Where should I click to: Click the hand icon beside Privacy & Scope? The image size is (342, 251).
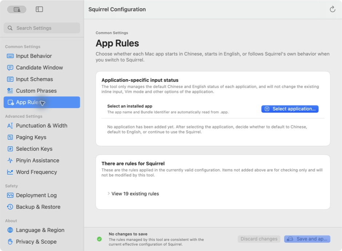[10, 242]
